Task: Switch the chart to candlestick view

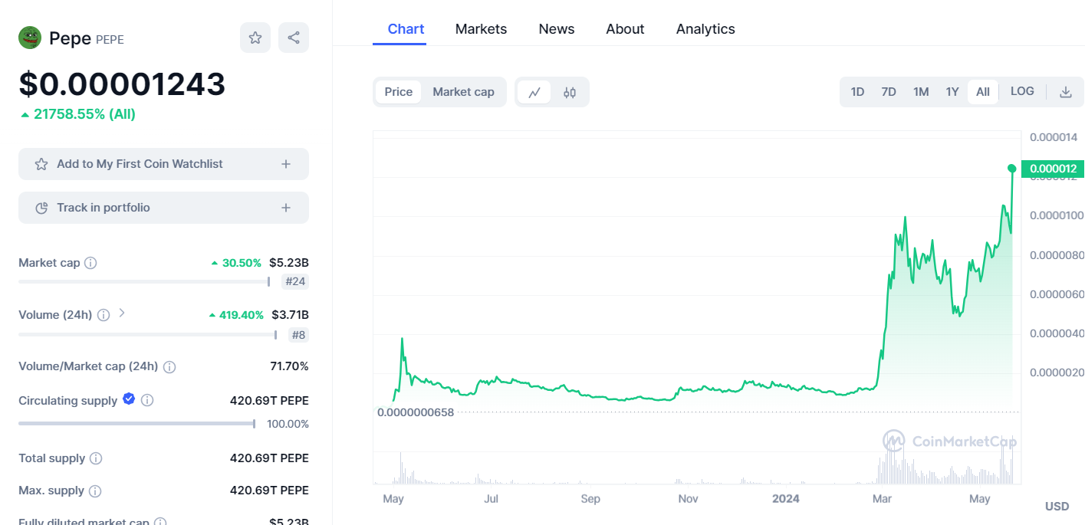Action: click(570, 92)
